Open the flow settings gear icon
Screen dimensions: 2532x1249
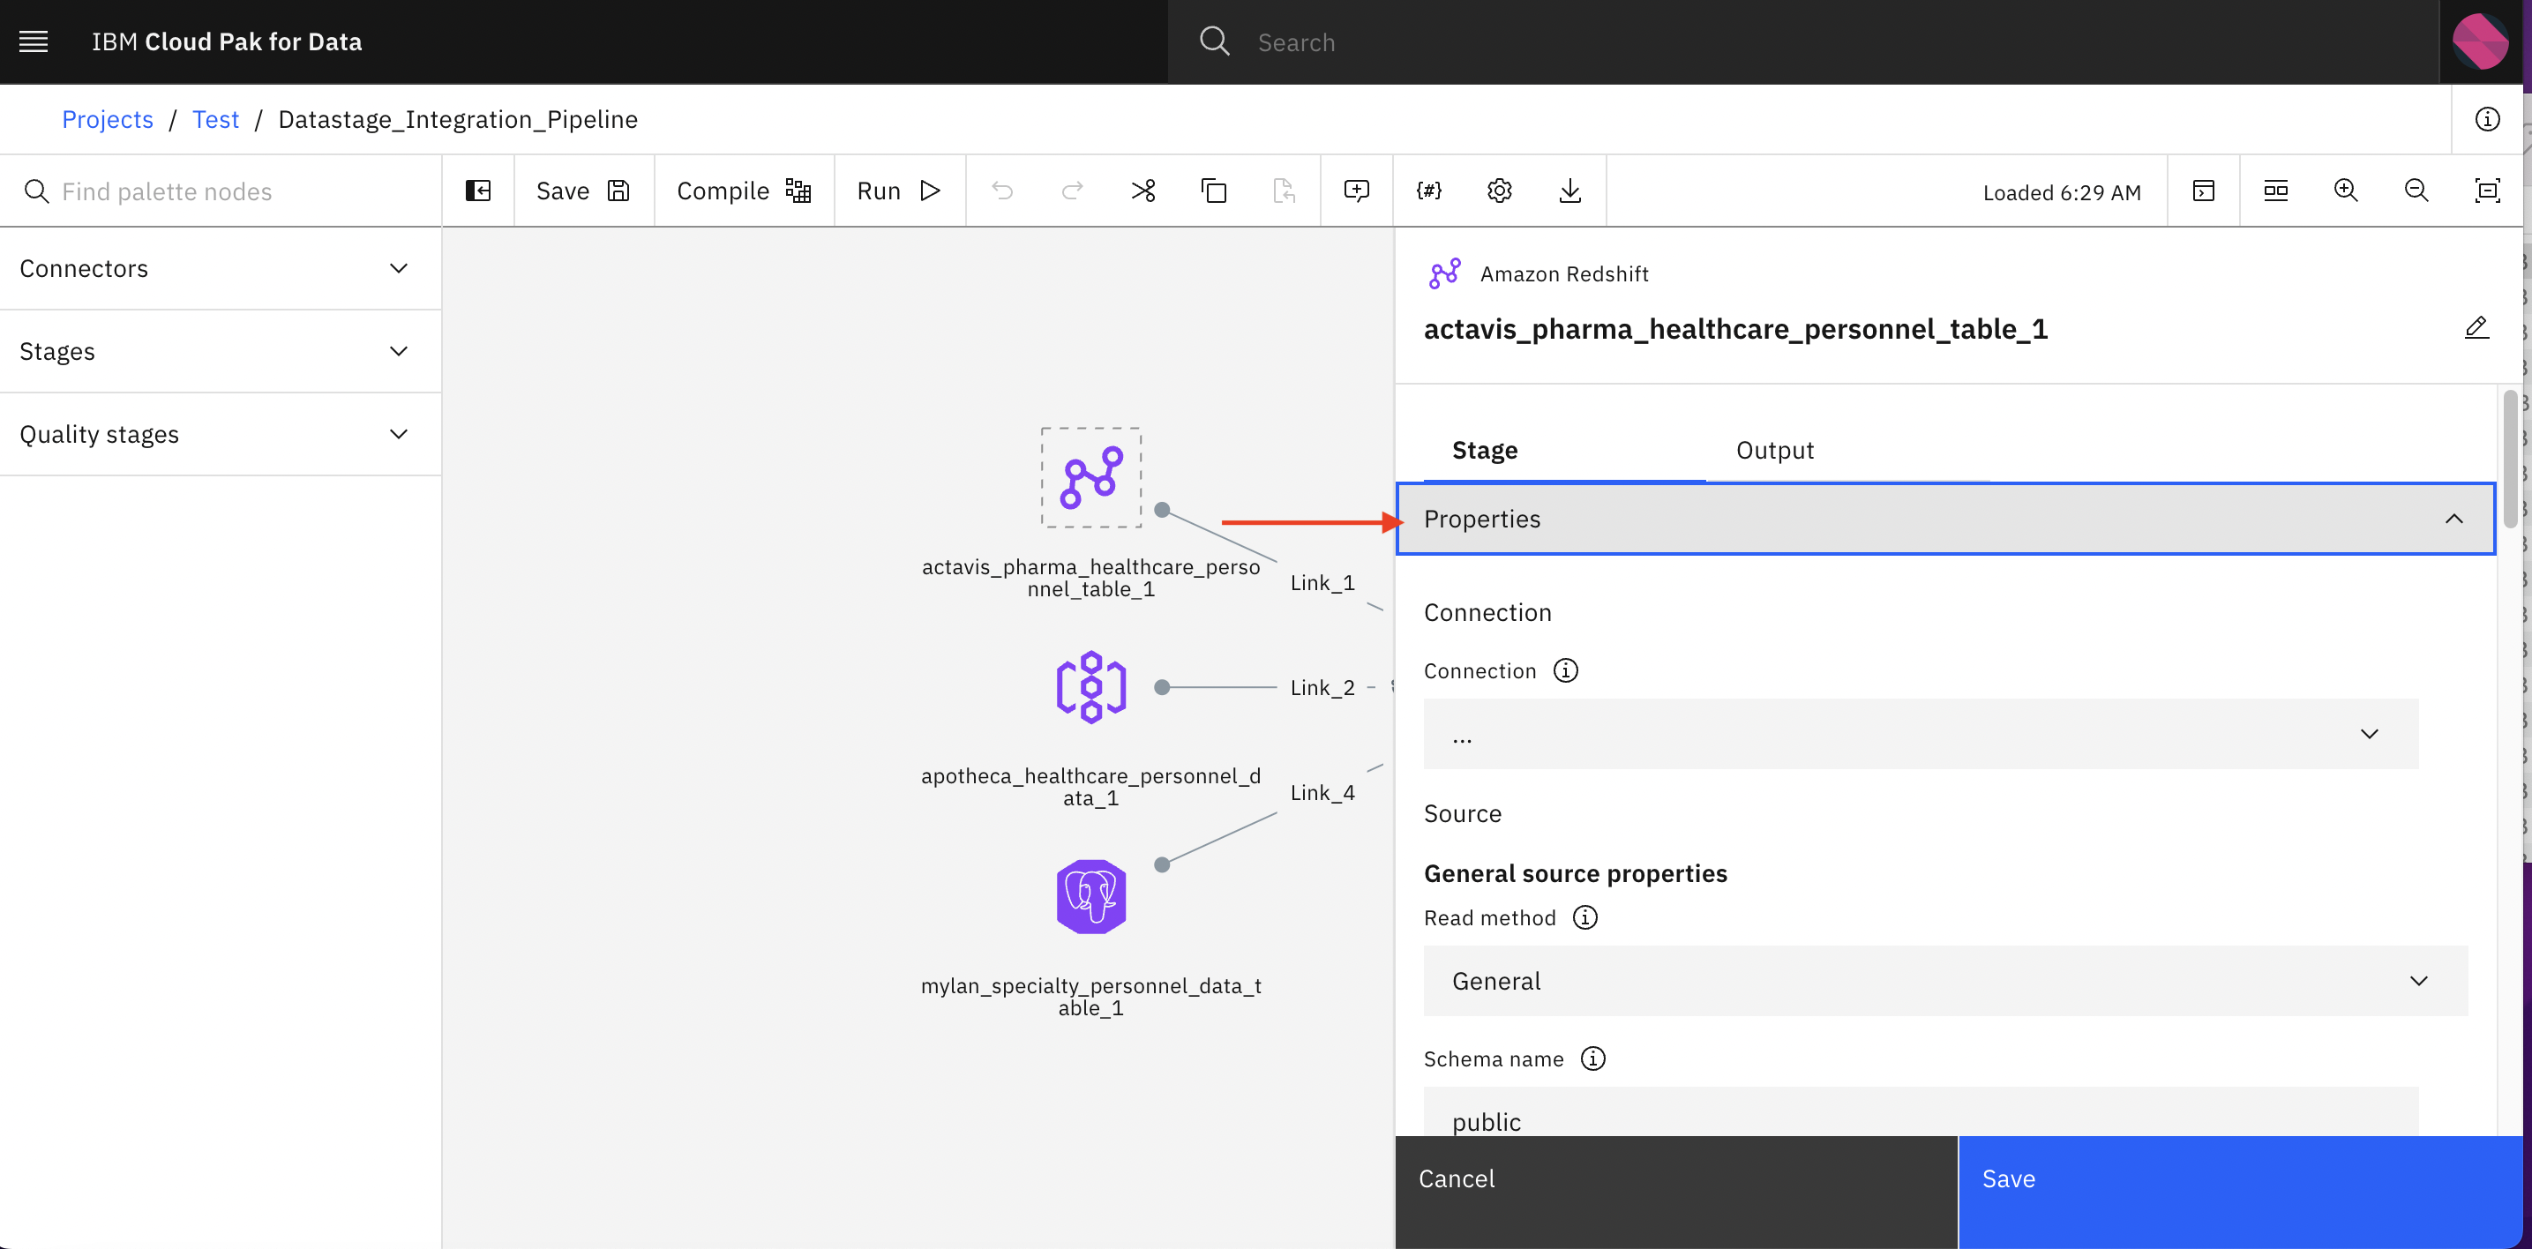pyautogui.click(x=1499, y=191)
